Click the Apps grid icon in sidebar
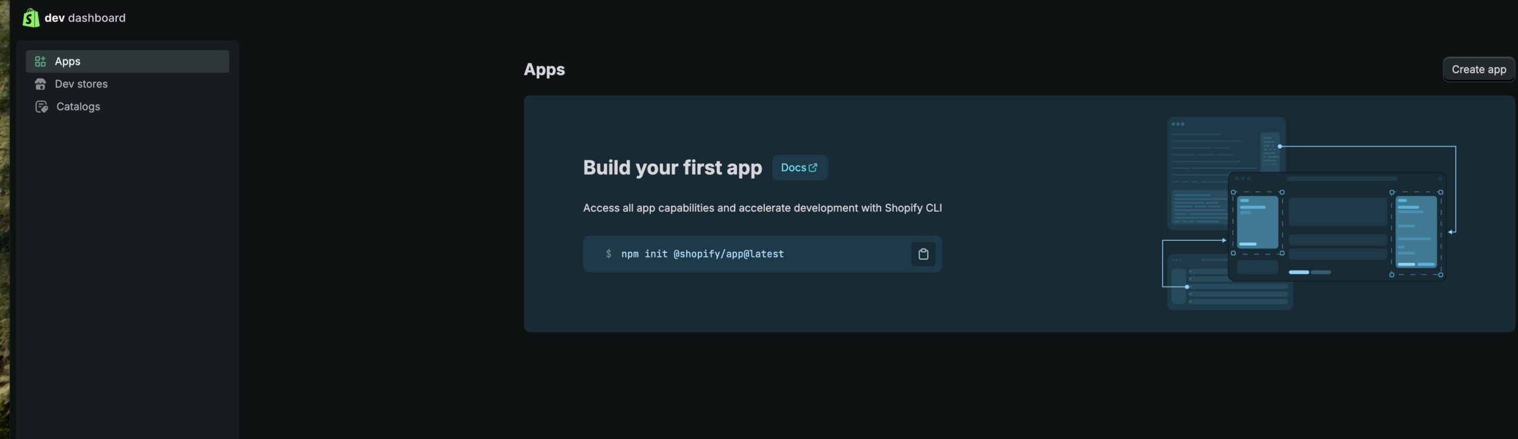This screenshot has height=439, width=1518. point(40,61)
